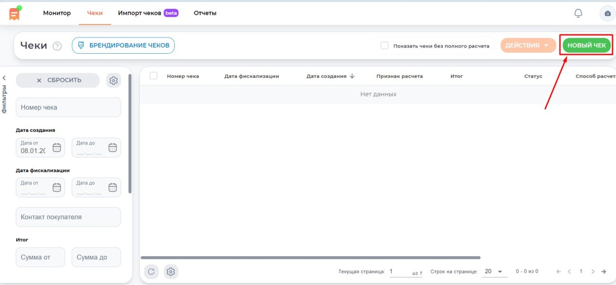Open calendar for Дата фискализации Дата до
The width and height of the screenshot is (616, 285).
click(112, 187)
